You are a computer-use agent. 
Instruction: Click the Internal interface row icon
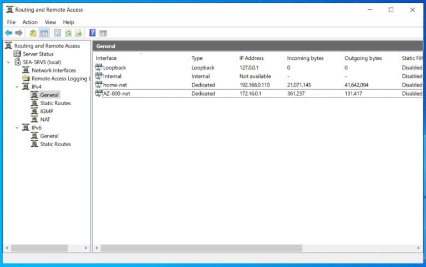99,76
